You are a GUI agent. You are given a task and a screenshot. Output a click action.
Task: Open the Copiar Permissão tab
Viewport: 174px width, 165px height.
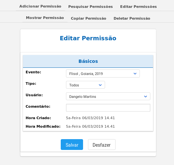coord(89,18)
